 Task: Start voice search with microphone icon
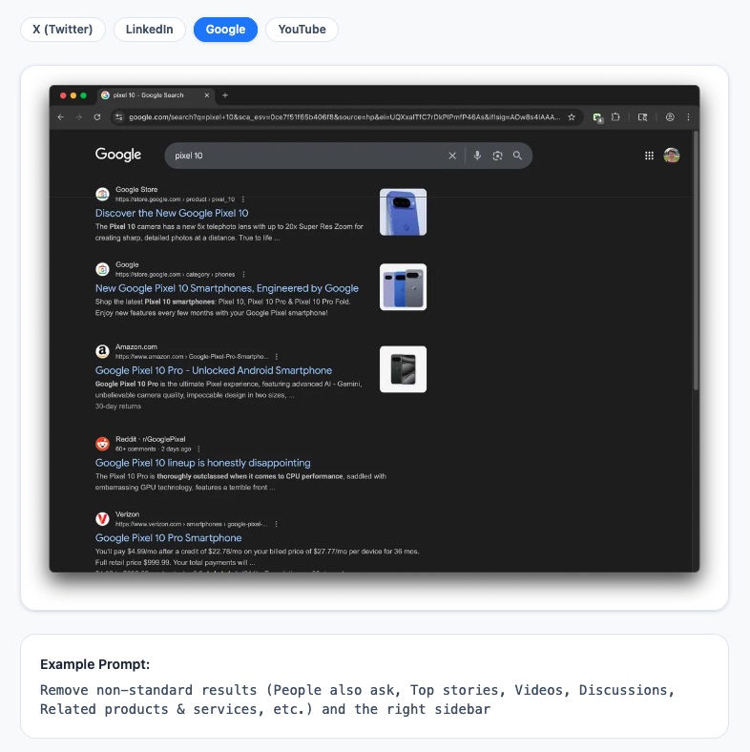coord(477,156)
